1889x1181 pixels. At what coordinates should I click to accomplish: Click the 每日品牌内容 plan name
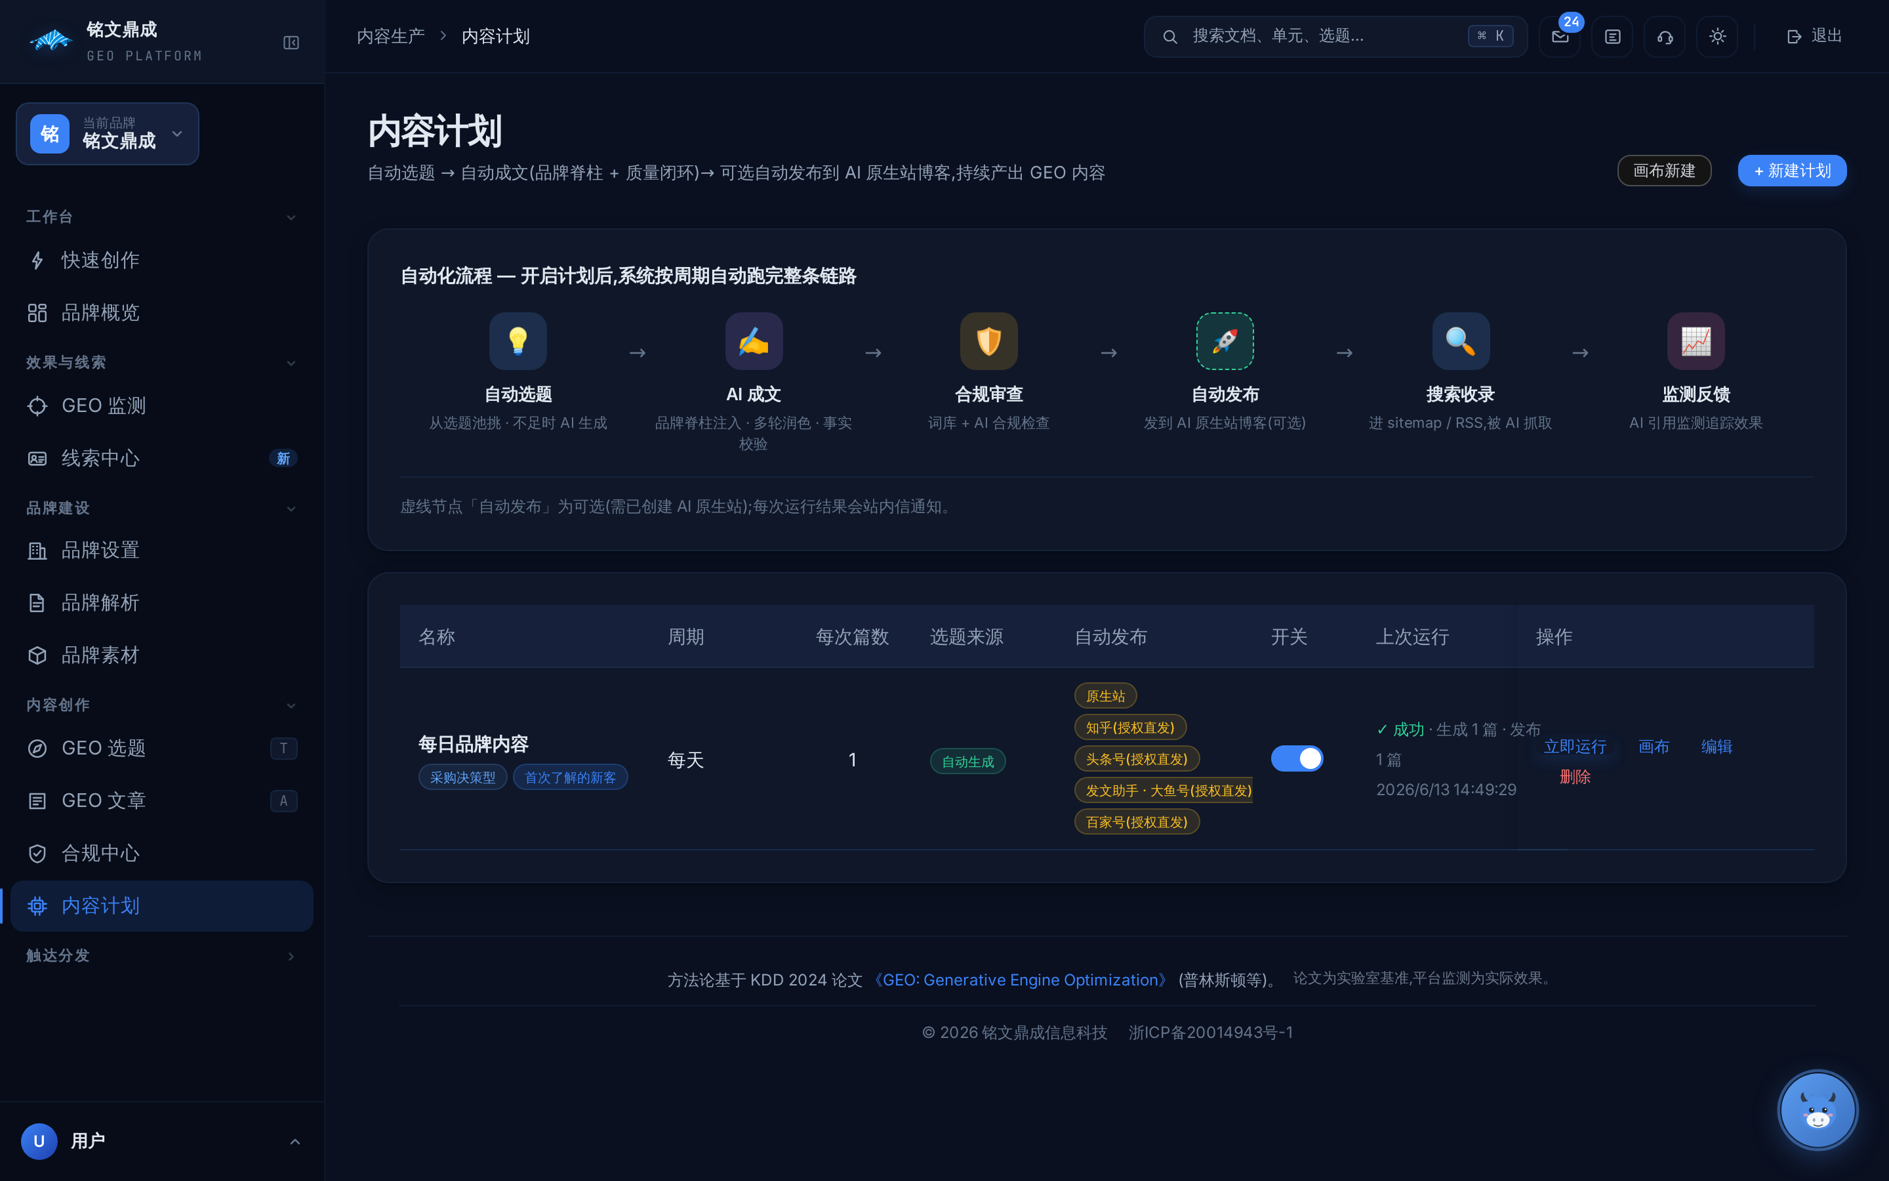tap(474, 743)
